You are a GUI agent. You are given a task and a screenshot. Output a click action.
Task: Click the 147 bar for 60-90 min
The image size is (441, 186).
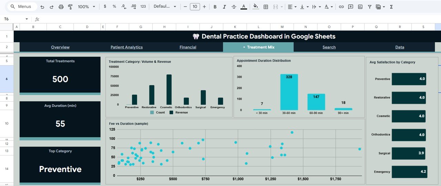[x=316, y=102]
